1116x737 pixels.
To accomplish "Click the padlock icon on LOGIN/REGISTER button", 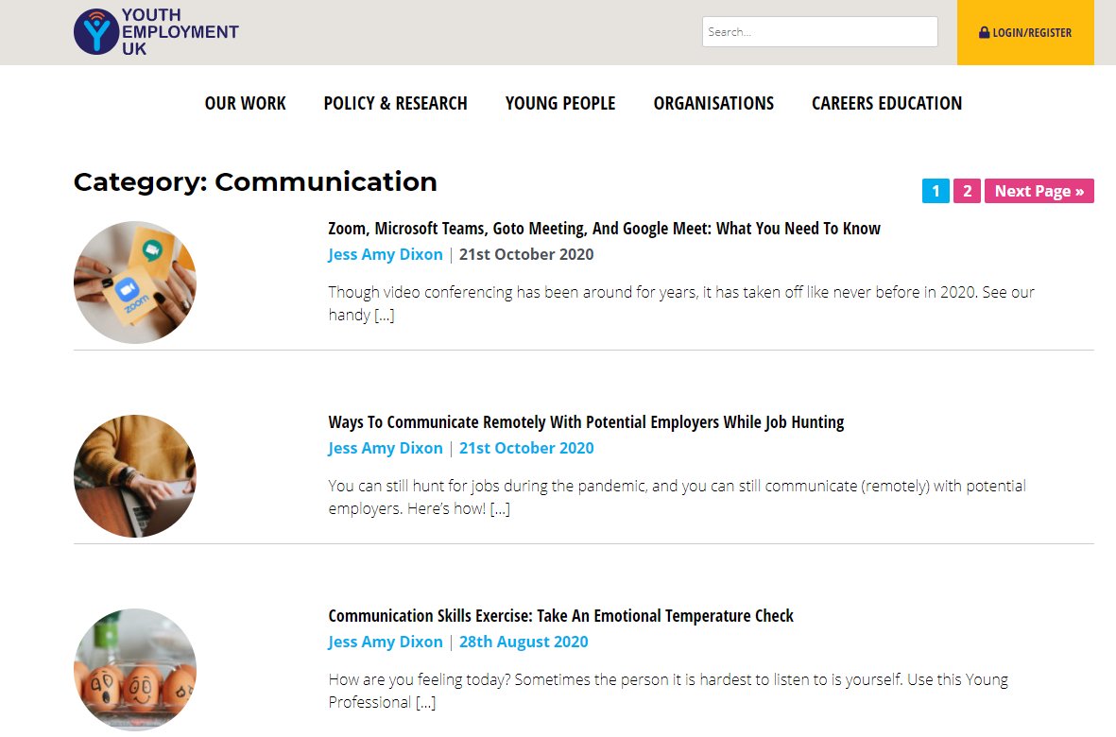I will 983,31.
